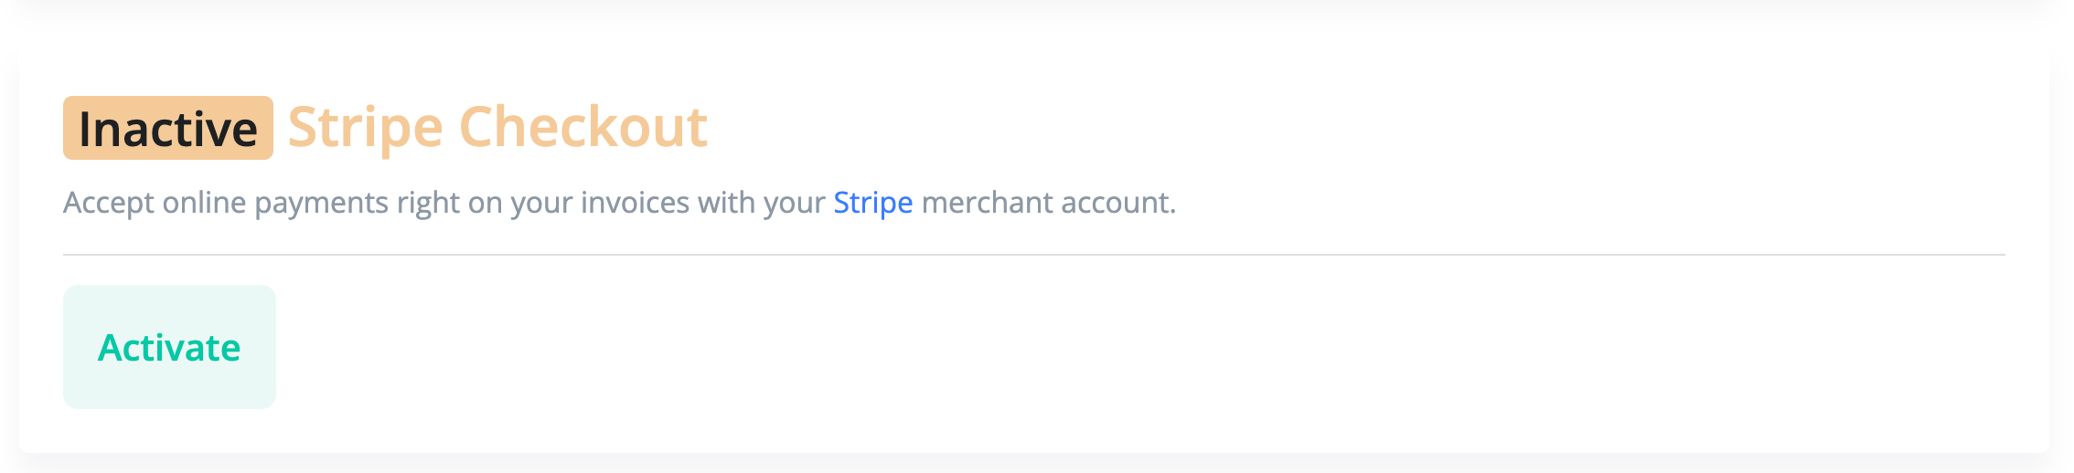This screenshot has width=2074, height=473.
Task: Visit Stripe via the description hyperlink
Action: tap(872, 203)
